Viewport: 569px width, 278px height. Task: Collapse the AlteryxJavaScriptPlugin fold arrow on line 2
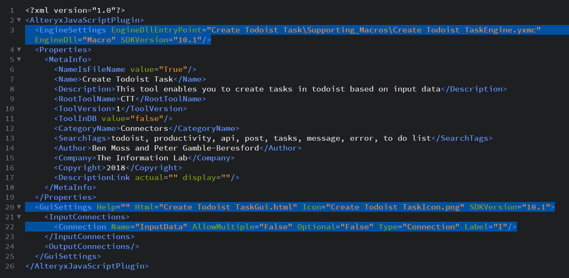(19, 20)
